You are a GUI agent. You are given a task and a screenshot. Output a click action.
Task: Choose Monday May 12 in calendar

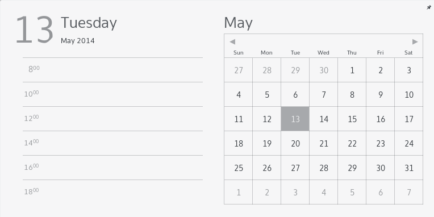click(x=267, y=119)
